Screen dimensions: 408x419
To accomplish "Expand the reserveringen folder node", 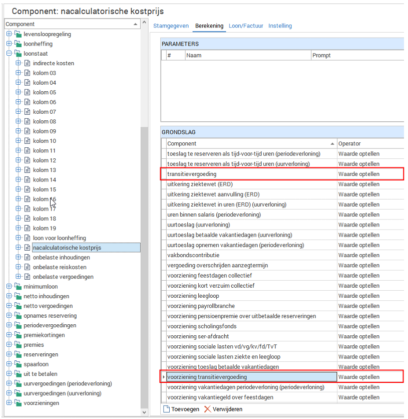I will (x=9, y=354).
